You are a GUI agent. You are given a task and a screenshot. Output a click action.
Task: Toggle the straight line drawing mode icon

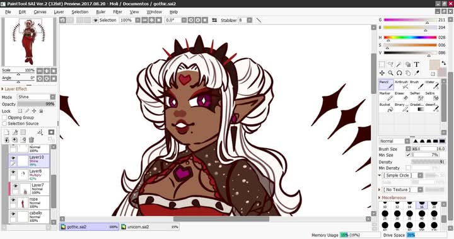click(x=259, y=20)
